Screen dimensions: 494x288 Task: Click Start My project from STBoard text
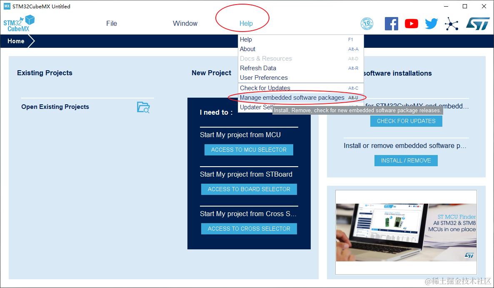(246, 175)
